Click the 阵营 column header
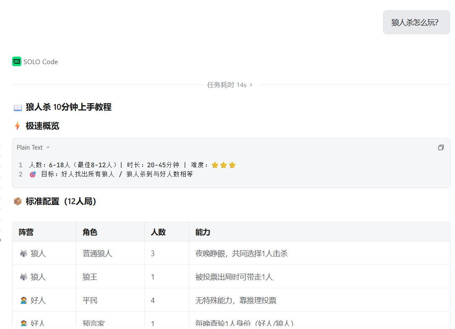Image resolution: width=455 pixels, height=329 pixels. (x=26, y=232)
